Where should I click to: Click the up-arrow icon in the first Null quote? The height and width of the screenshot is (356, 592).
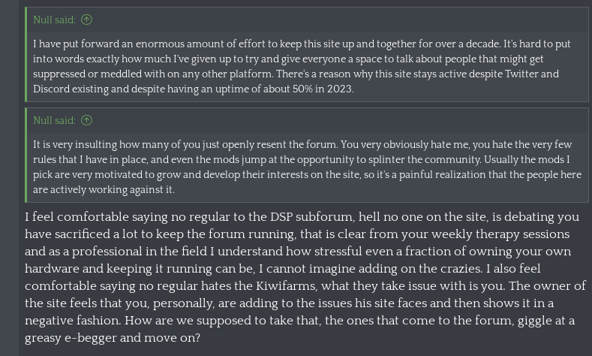86,20
